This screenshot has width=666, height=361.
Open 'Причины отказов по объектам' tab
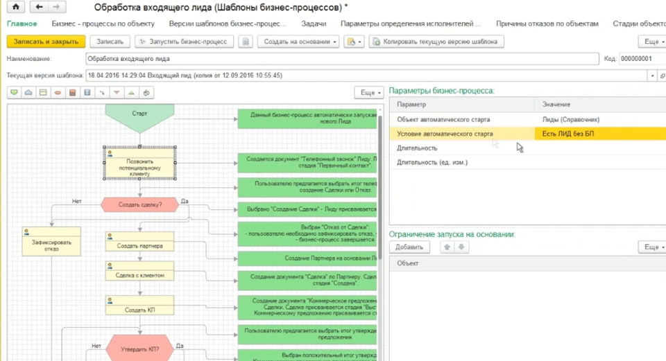click(547, 24)
